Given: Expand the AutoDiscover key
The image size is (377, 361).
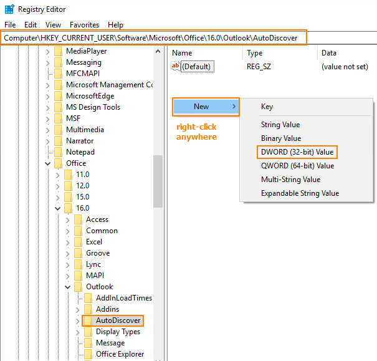Looking at the screenshot, I should [78, 321].
